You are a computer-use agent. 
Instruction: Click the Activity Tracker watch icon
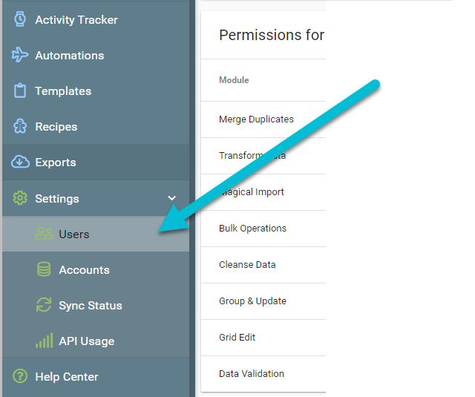(20, 19)
